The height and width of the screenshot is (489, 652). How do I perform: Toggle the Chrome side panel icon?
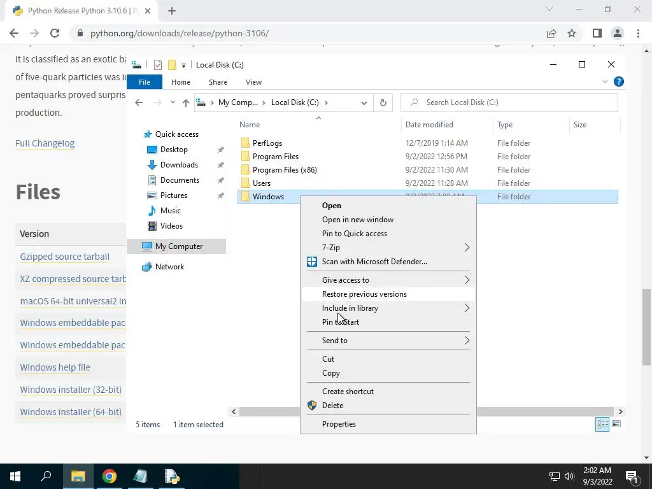coord(597,33)
